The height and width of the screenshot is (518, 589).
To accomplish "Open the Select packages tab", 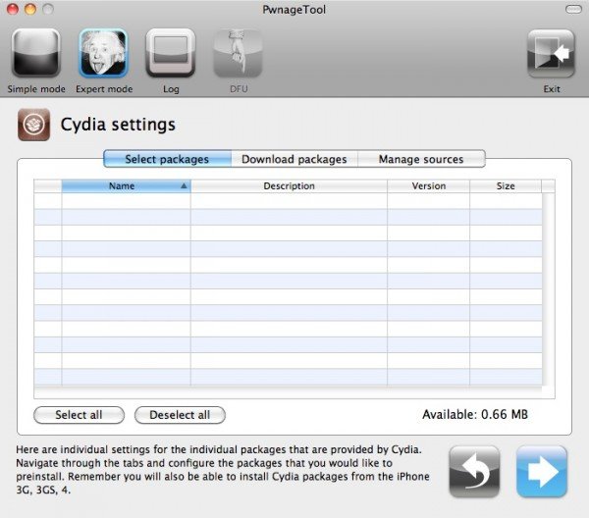I will point(167,159).
